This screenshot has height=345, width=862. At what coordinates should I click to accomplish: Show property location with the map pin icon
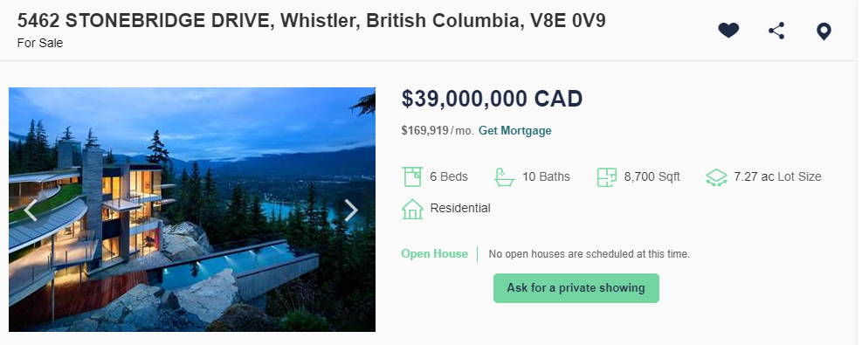[824, 31]
